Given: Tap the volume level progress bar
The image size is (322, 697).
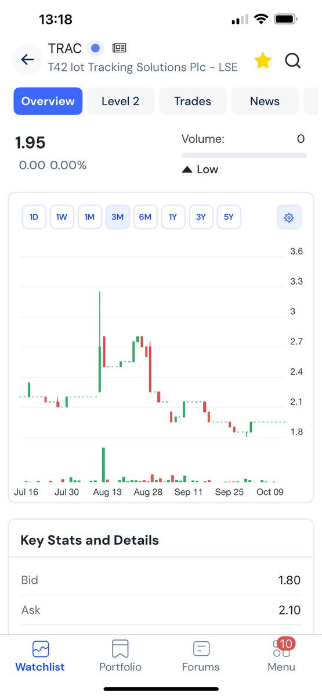Looking at the screenshot, I should (244, 155).
